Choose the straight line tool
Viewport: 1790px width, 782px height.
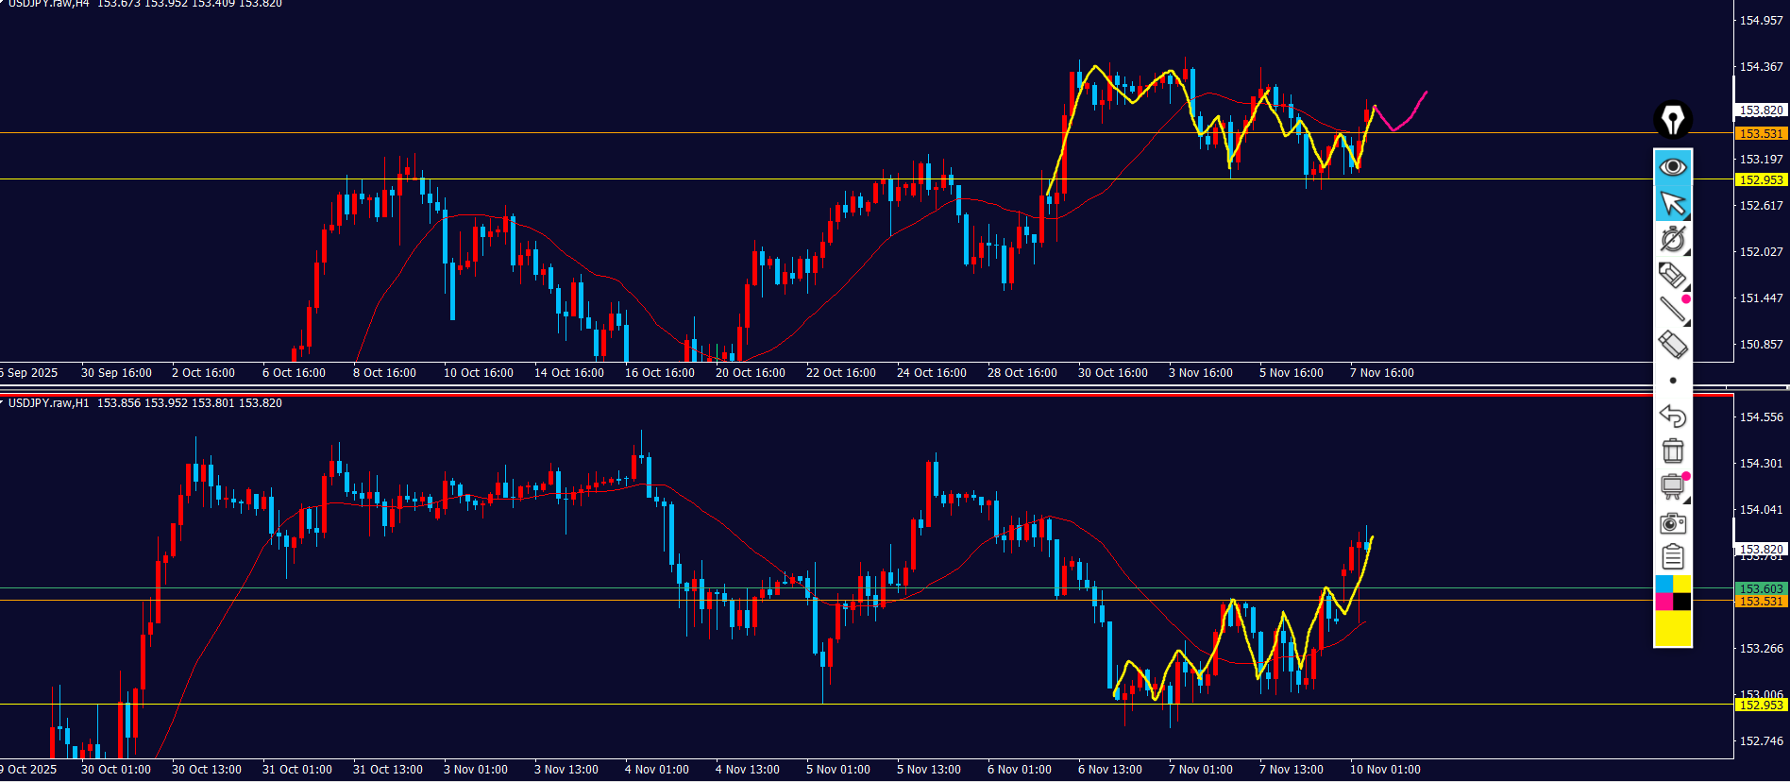(x=1673, y=309)
